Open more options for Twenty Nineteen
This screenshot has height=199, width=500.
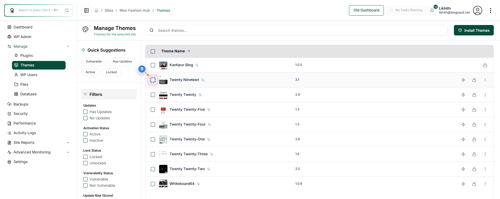pyautogui.click(x=485, y=80)
